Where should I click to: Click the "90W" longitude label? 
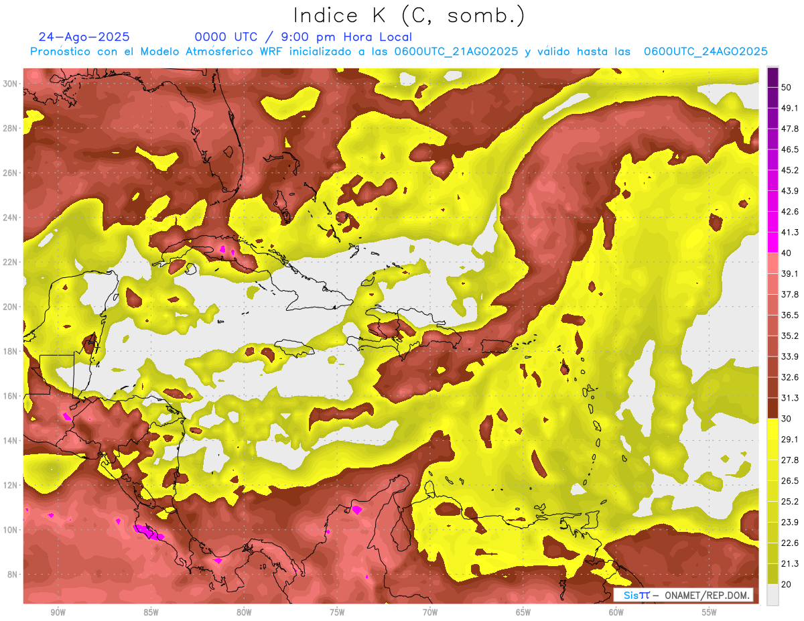58,613
